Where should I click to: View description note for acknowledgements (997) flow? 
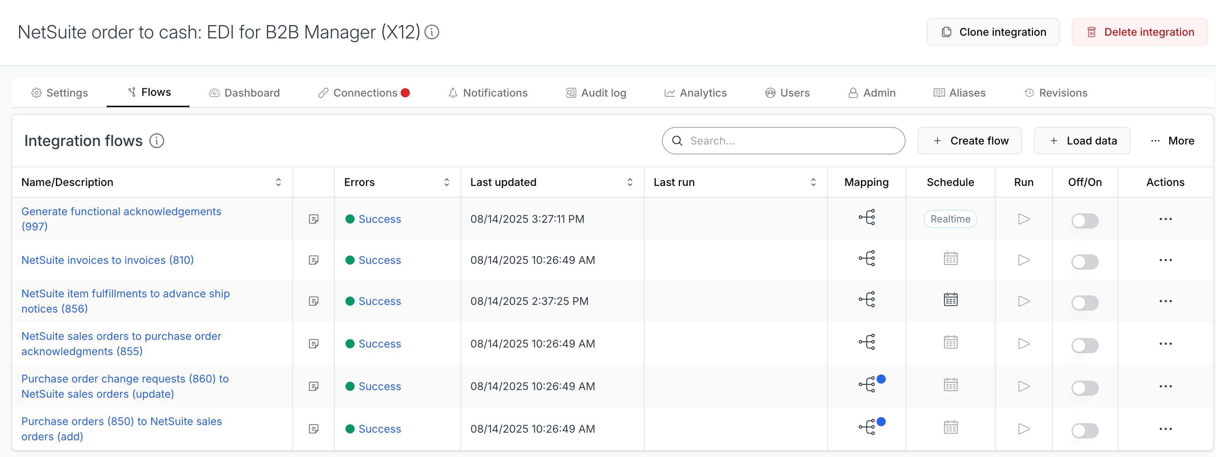point(314,219)
